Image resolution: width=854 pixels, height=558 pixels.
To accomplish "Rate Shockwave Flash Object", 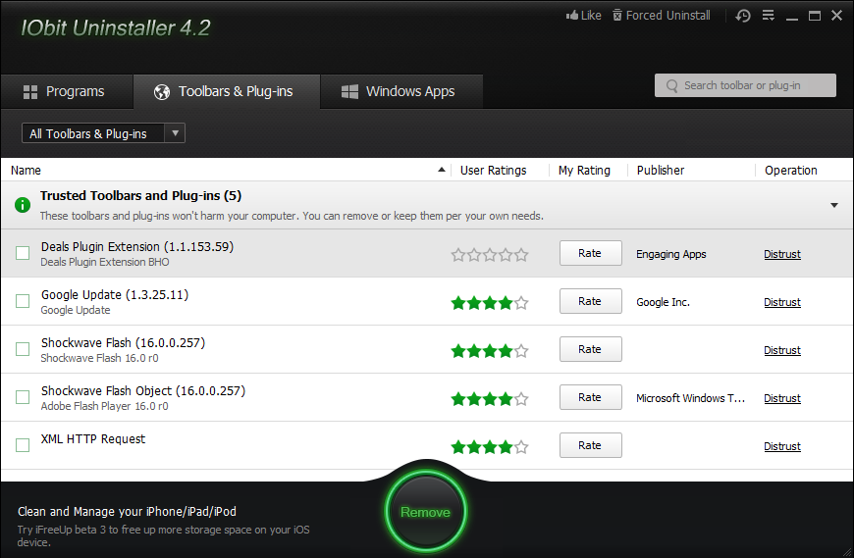I will pos(590,397).
